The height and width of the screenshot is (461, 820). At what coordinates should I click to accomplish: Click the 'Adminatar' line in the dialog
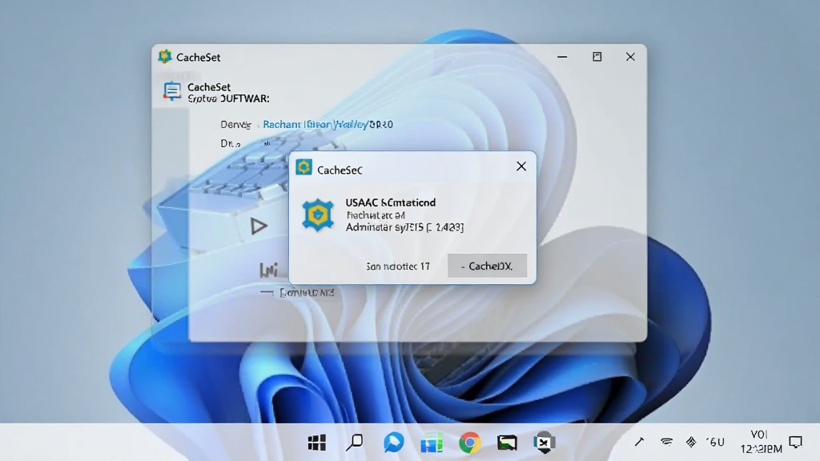[404, 226]
